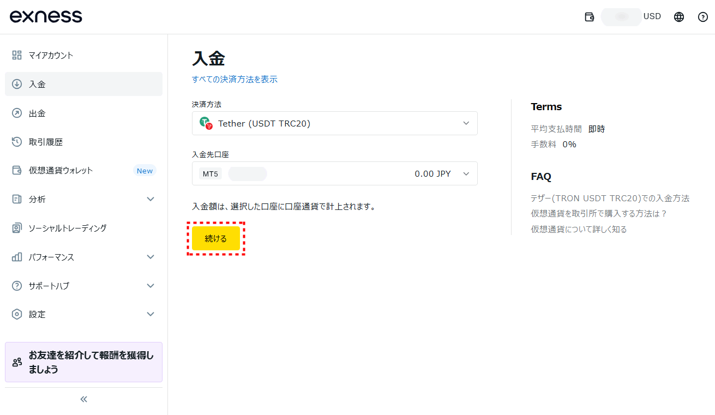Open the USD balance selector in header
Viewport: 715px width, 415px height.
(x=631, y=17)
